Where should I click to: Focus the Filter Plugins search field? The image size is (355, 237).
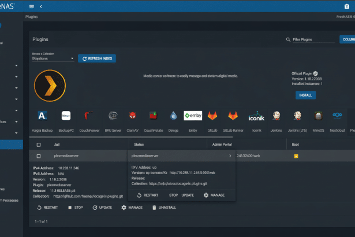point(313,39)
